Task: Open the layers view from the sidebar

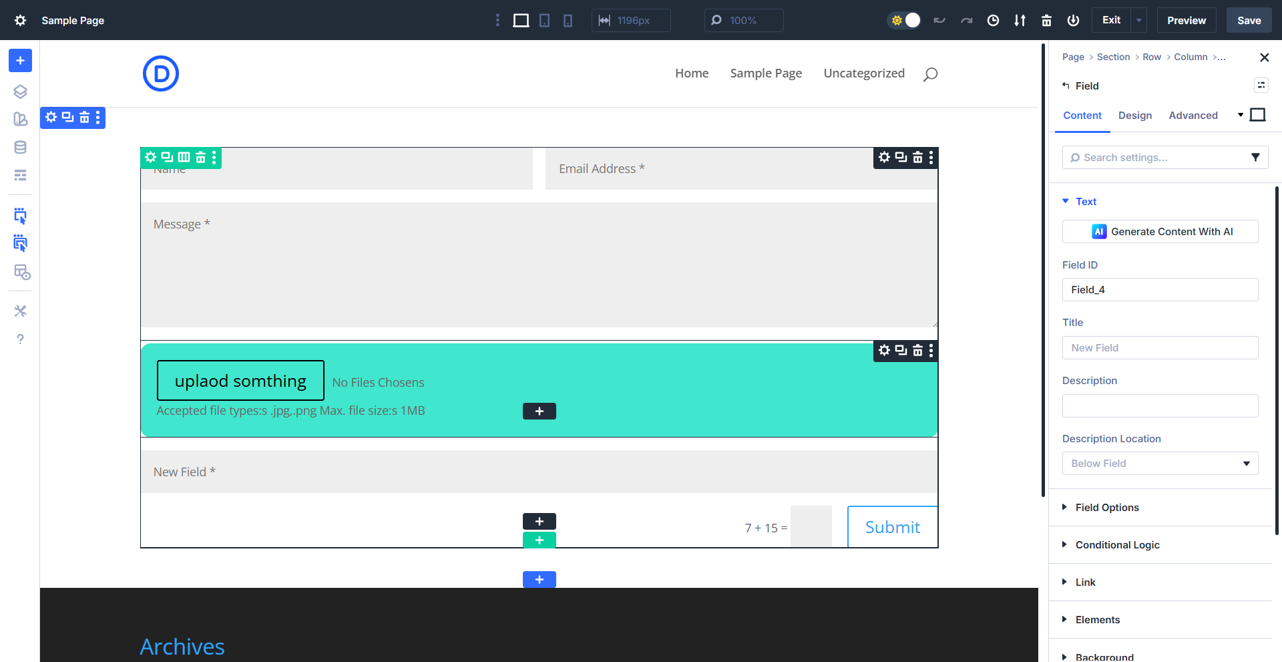Action: (x=20, y=92)
